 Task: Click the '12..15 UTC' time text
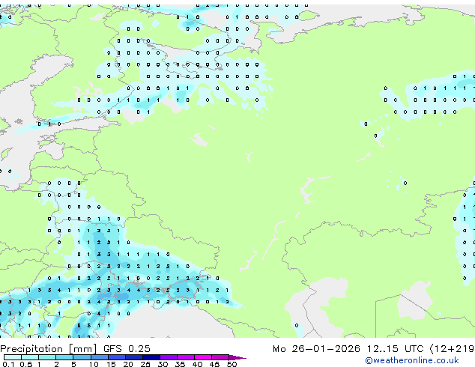tap(395, 349)
